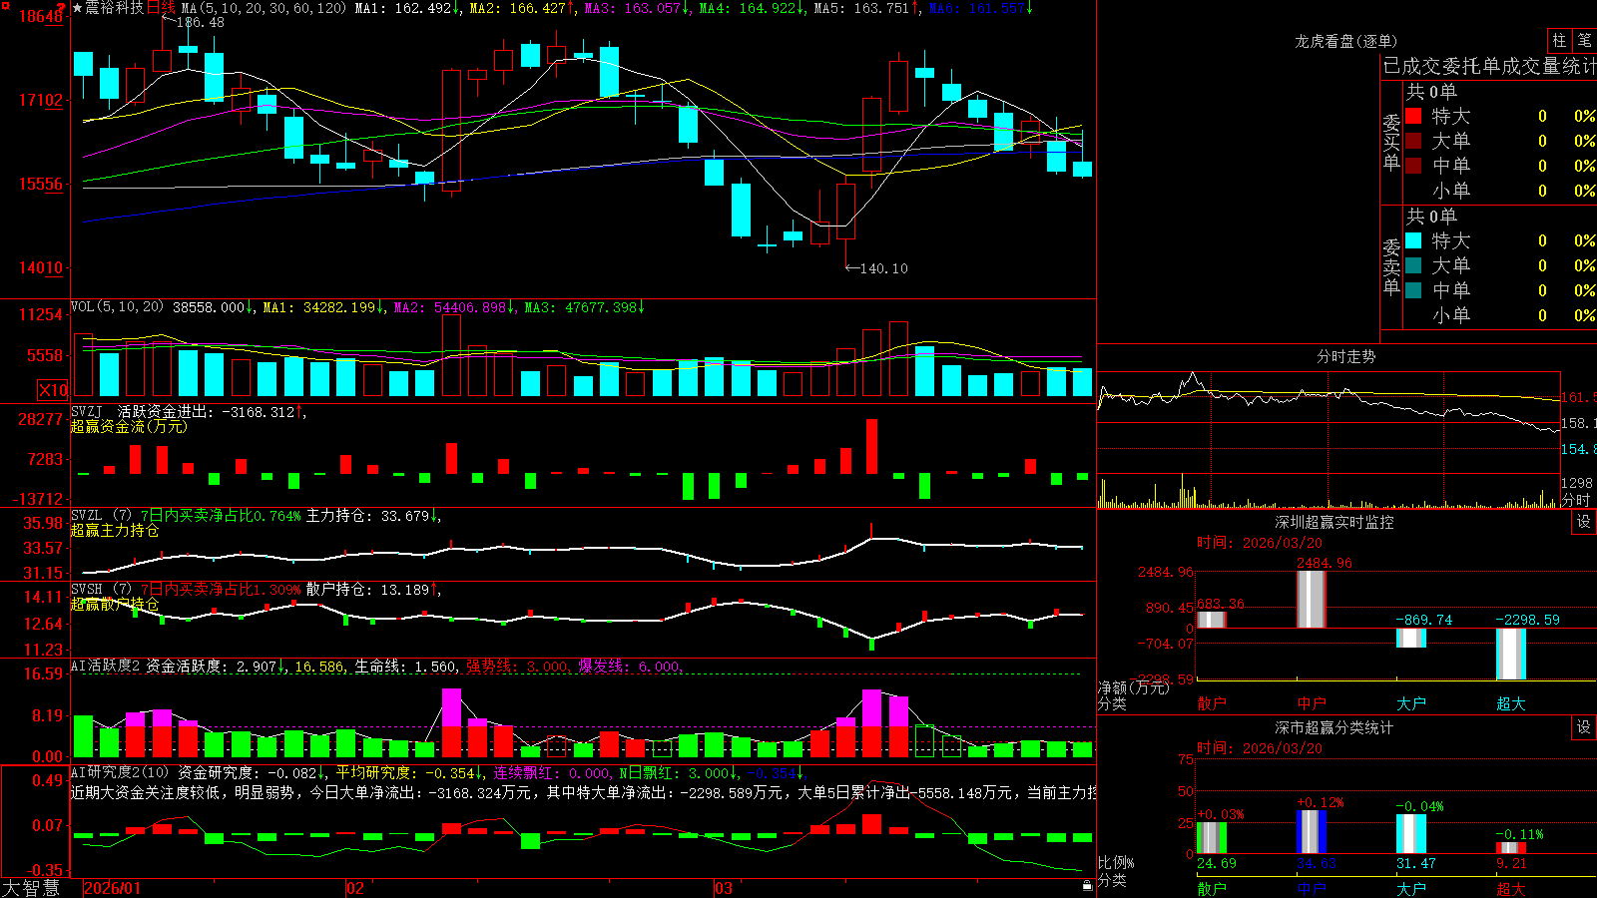Click the 龙虎看盘(逐单) panel title
This screenshot has width=1597, height=898.
tap(1345, 41)
